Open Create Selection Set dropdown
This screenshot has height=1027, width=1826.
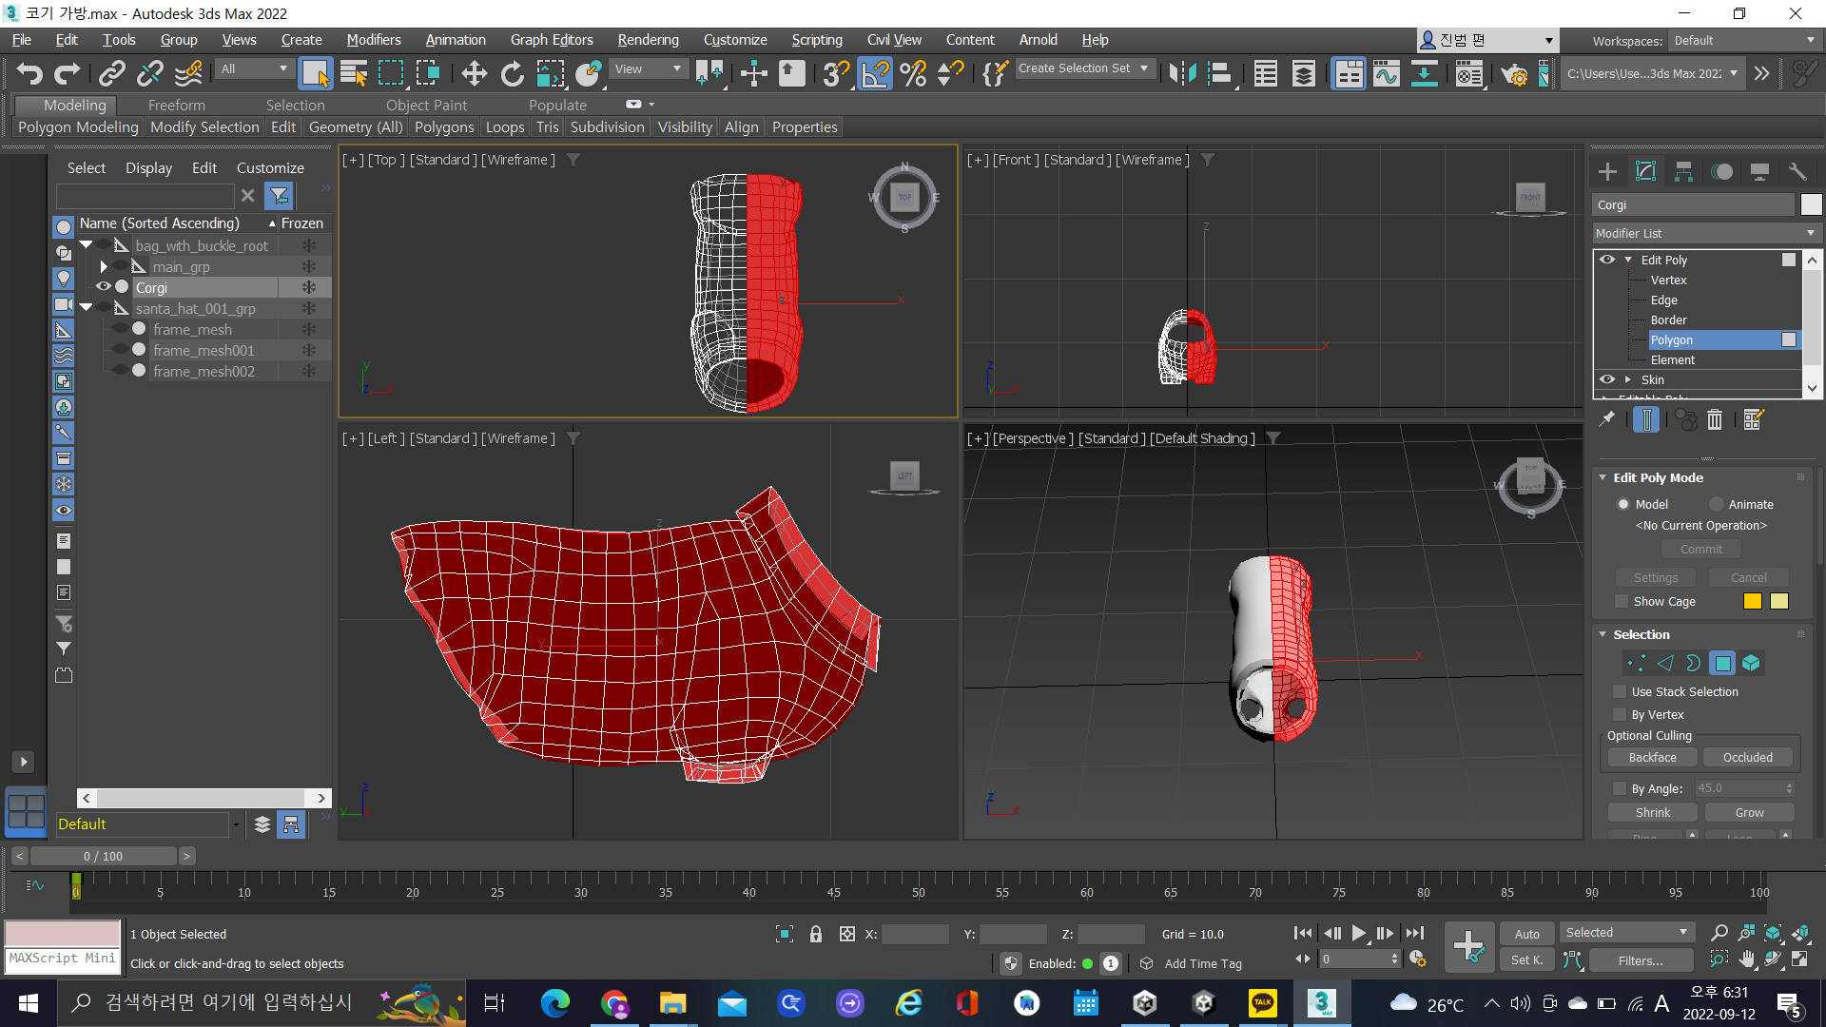click(x=1144, y=68)
